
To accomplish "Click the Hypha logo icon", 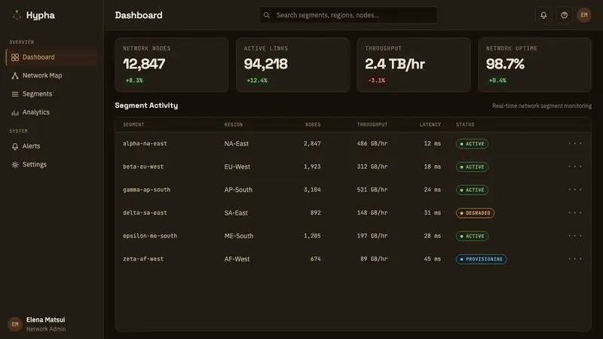I will (x=17, y=15).
